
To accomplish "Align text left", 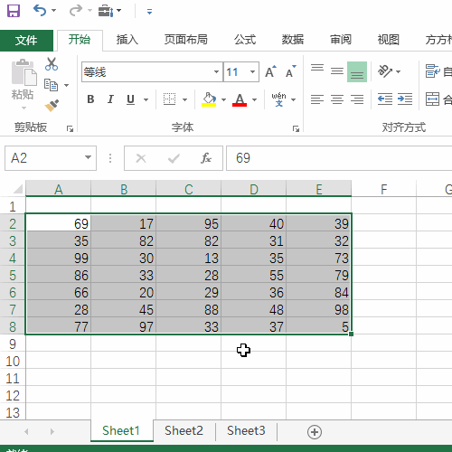I will click(x=317, y=99).
